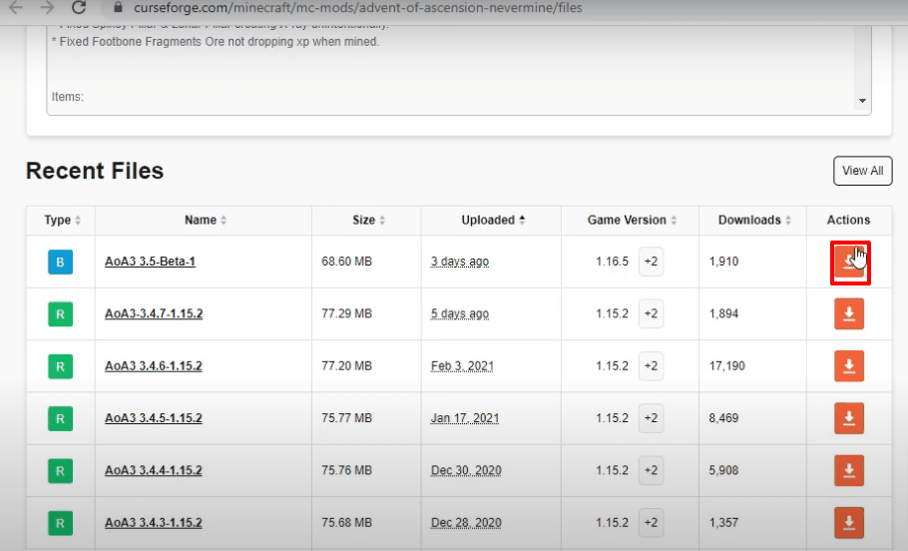Expand +2 versions for AoA3 3.4.6-1.15.2
The height and width of the screenshot is (551, 908).
point(651,365)
